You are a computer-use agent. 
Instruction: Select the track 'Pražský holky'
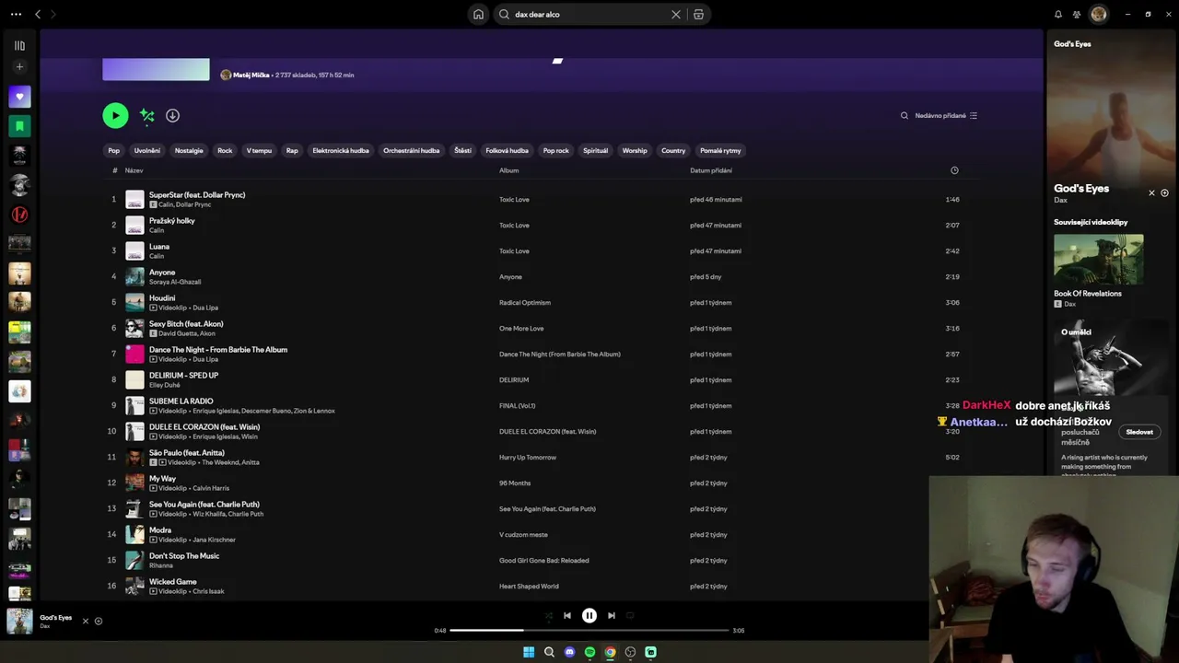(x=172, y=221)
